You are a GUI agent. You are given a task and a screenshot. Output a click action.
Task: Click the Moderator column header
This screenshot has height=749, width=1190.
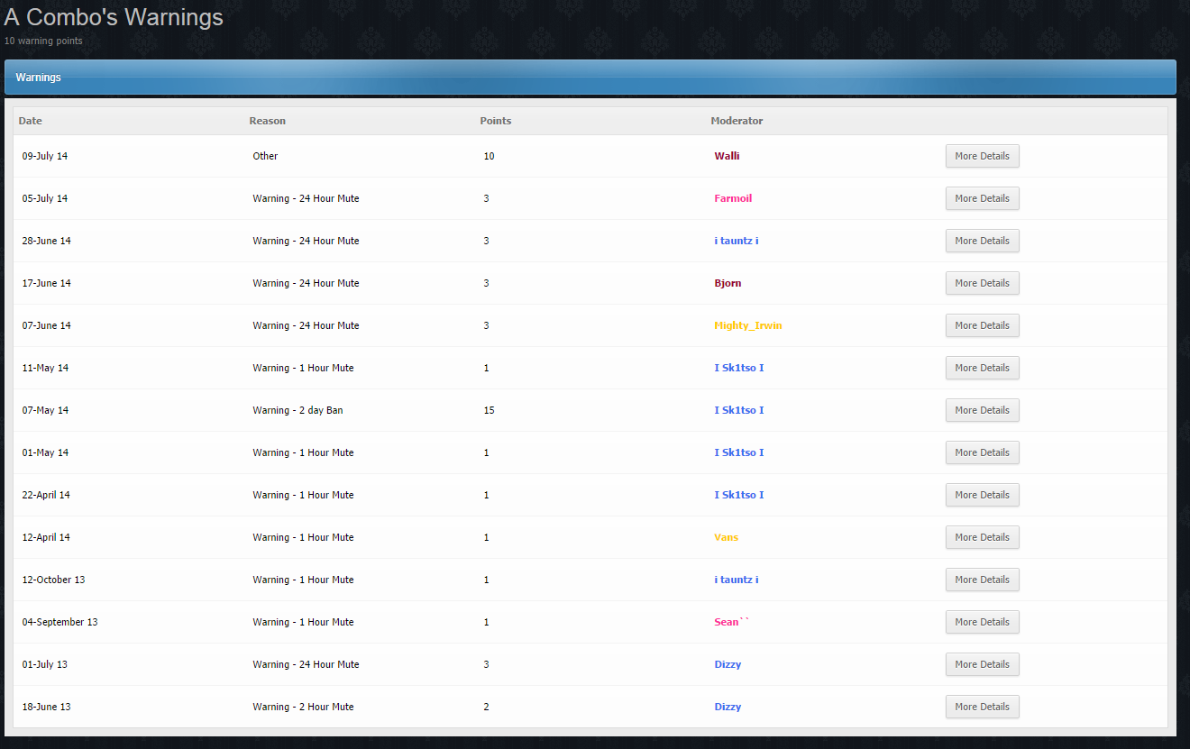click(737, 121)
